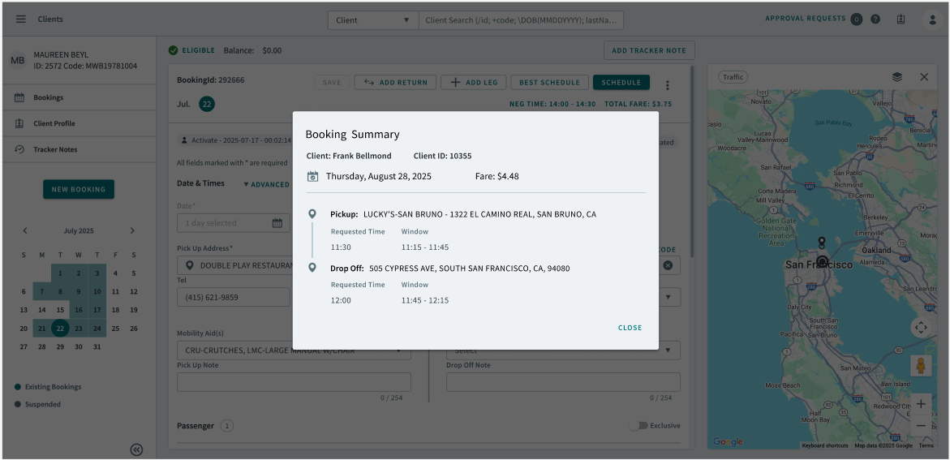Click the Tracker Notes sidebar icon
950x460 pixels.
(x=19, y=150)
